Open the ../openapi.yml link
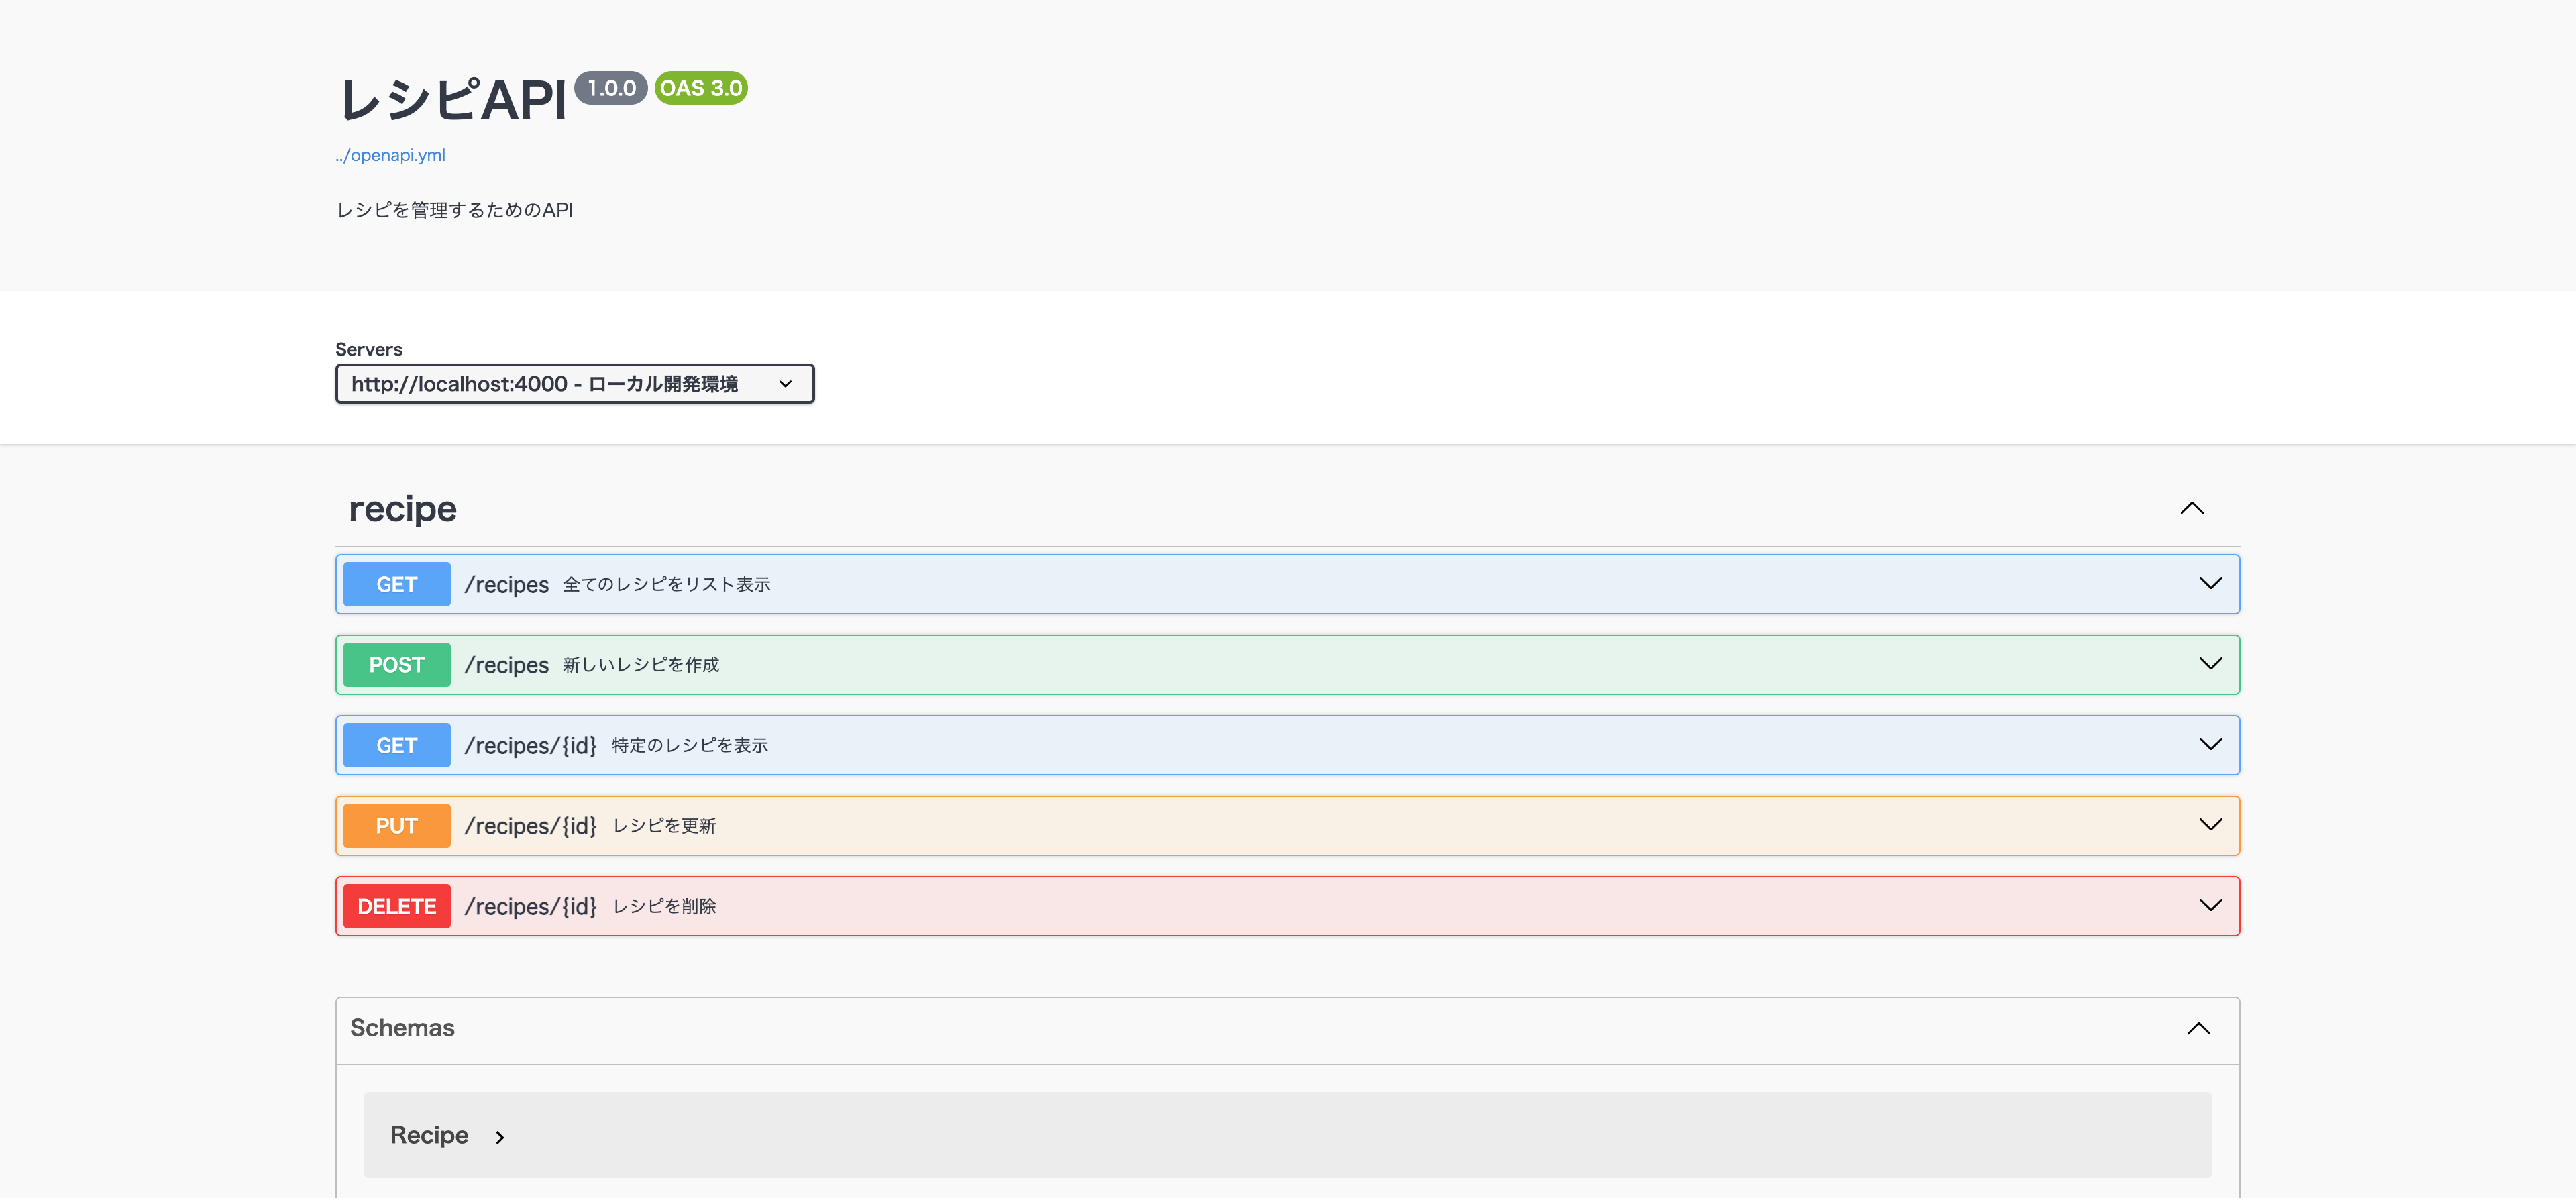The width and height of the screenshot is (2576, 1198). coord(390,155)
